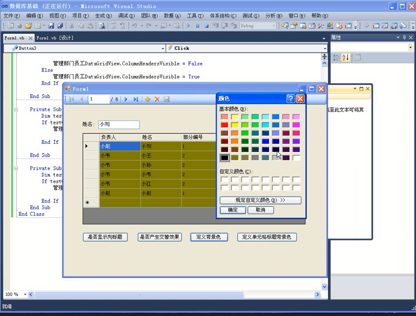Viewport: 416px width, 316px height.
Task: Move to first record in Form1 navigator
Action: click(x=71, y=99)
